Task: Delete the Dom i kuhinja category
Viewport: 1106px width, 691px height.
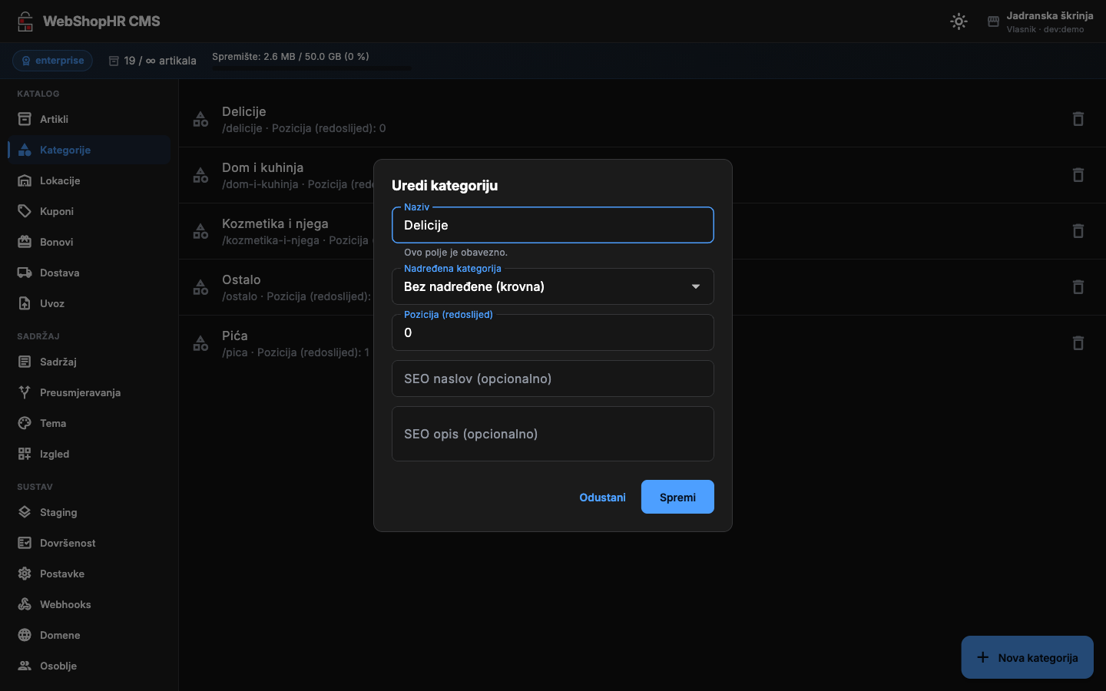Action: pos(1078,175)
